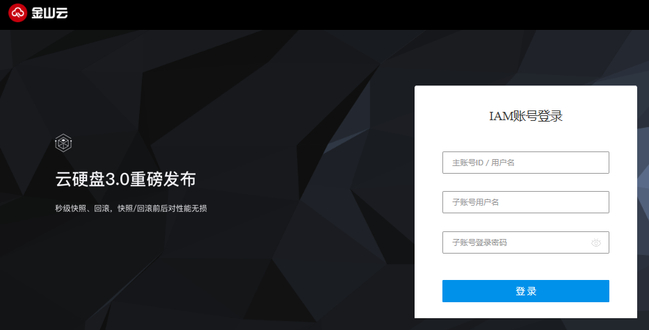Screen dimensions: 649x330
Task: Click the 快照/回滚前后对性能无损 tagline
Action: (162, 208)
